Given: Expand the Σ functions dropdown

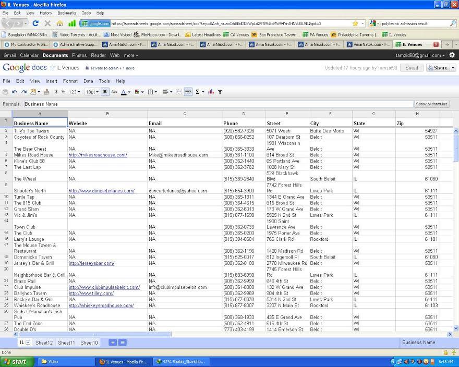Looking at the screenshot, I should (x=199, y=92).
